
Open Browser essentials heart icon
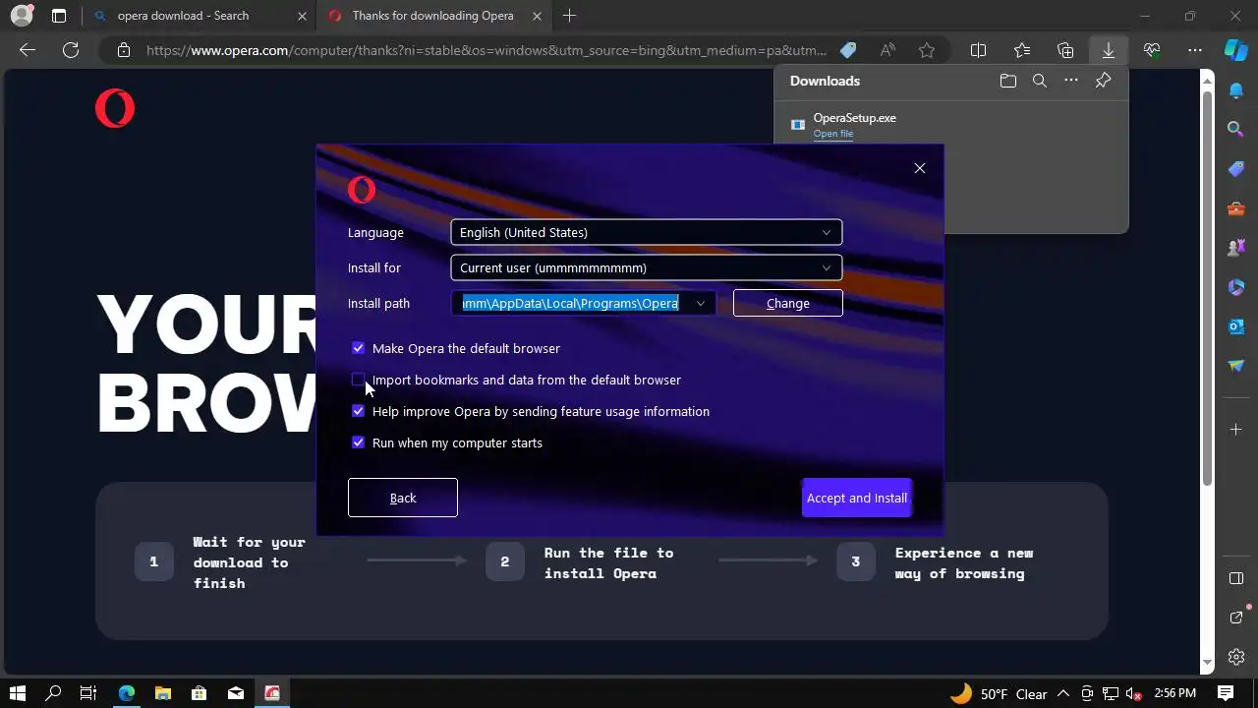(x=1152, y=50)
